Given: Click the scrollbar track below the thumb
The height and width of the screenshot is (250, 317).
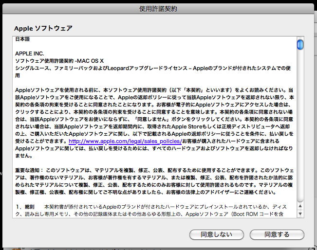Looking at the screenshot, I should pos(300,125).
